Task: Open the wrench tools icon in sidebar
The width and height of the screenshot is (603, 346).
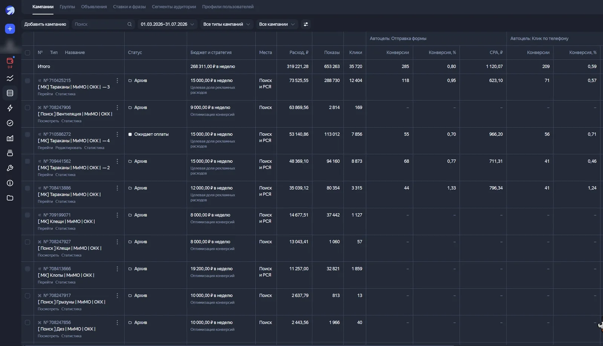Action: pyautogui.click(x=10, y=168)
